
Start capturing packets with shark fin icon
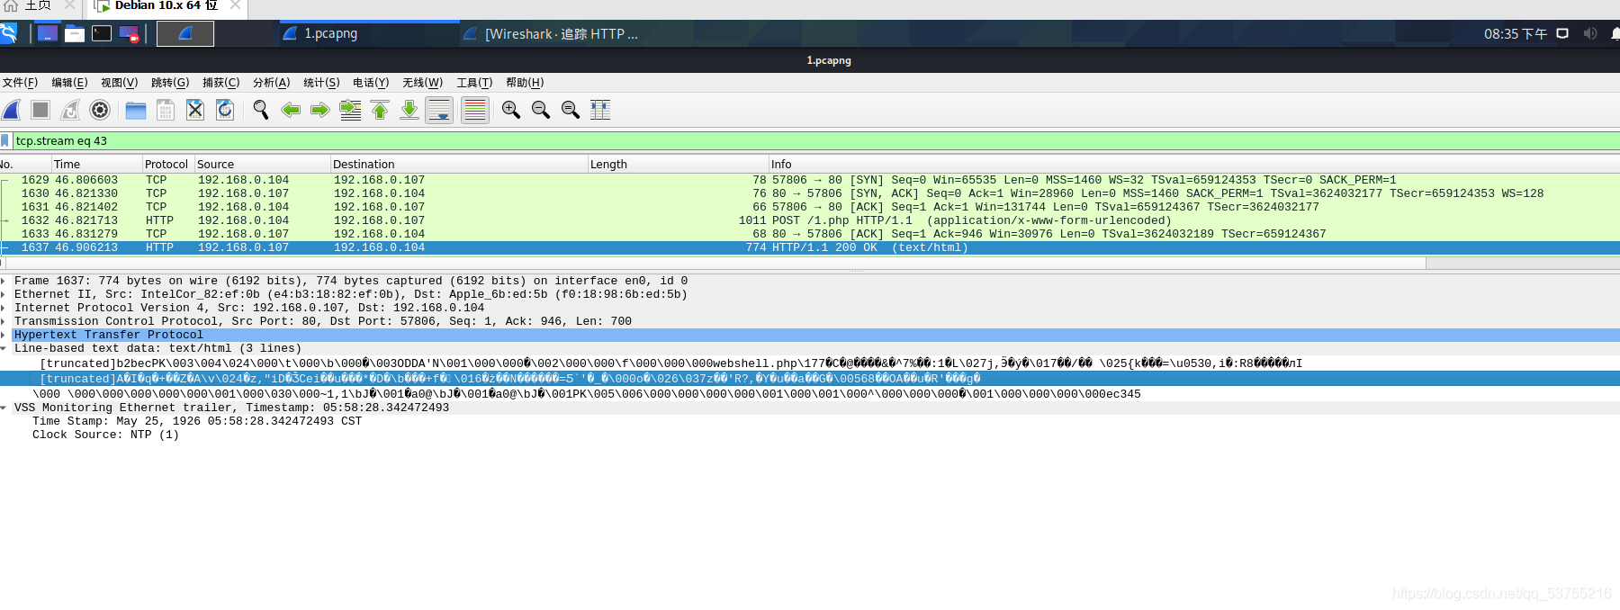pos(12,110)
